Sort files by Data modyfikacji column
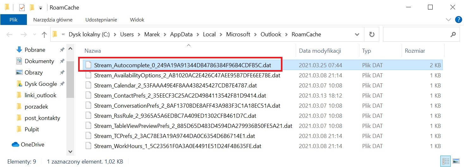Screen dimensions: 464x167 tap(320, 51)
